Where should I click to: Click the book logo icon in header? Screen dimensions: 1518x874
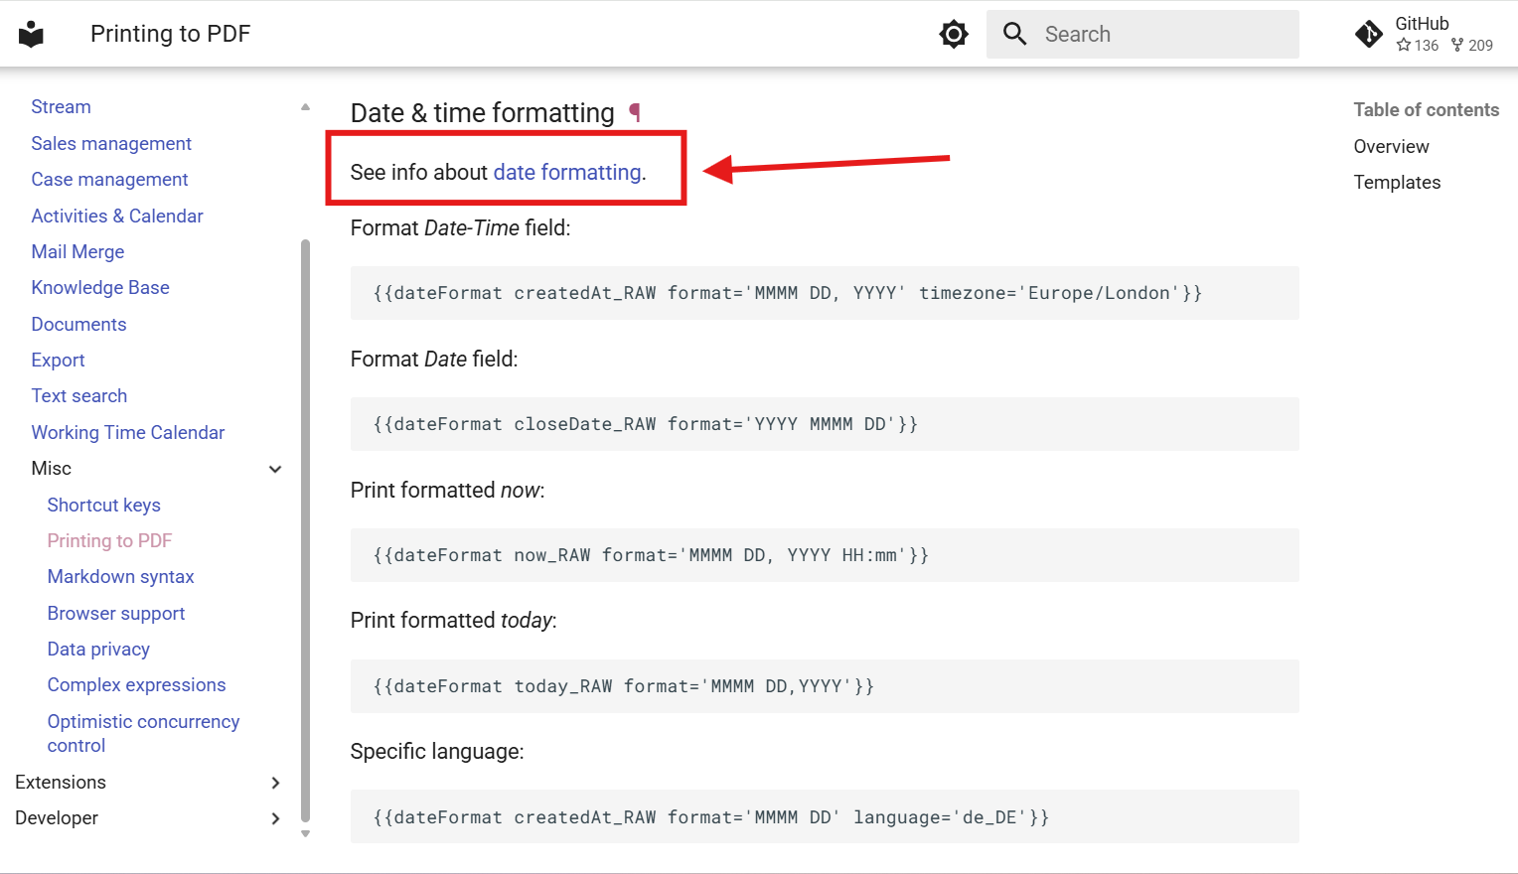click(x=32, y=34)
